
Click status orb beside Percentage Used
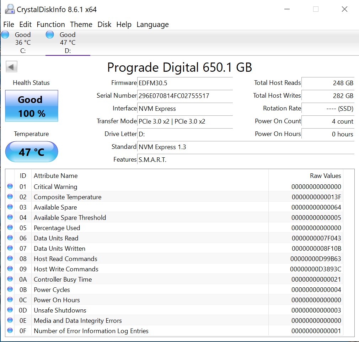click(10, 228)
